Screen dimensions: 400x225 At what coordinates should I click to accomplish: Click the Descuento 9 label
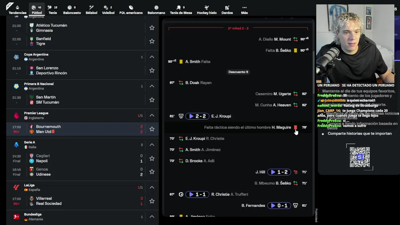click(238, 72)
